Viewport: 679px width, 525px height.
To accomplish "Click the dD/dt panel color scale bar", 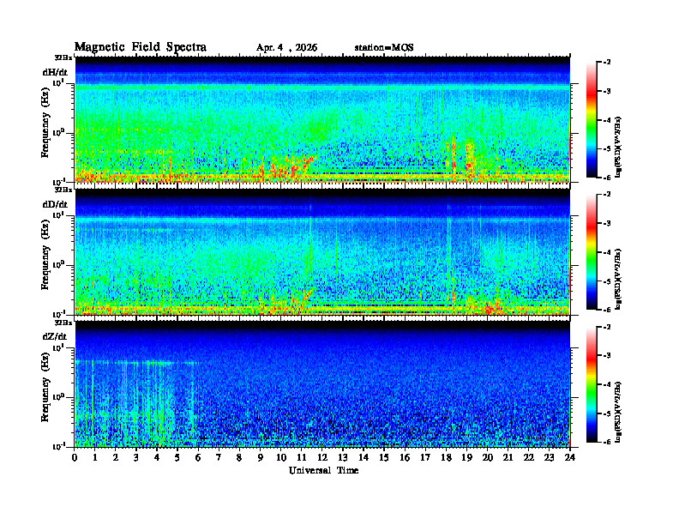I will [x=591, y=252].
